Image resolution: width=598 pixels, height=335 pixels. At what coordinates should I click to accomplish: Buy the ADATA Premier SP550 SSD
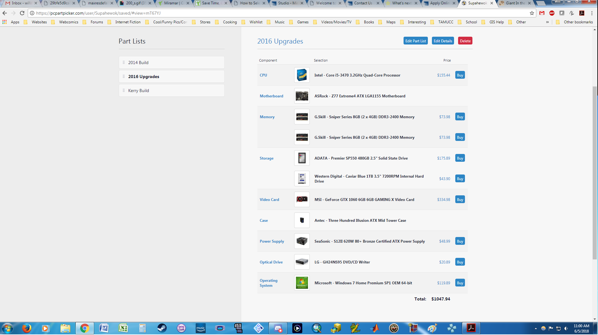(x=460, y=158)
